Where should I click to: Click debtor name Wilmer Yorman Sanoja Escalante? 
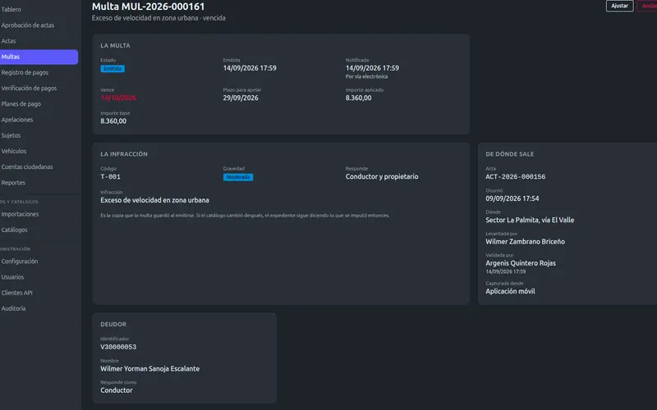(150, 369)
